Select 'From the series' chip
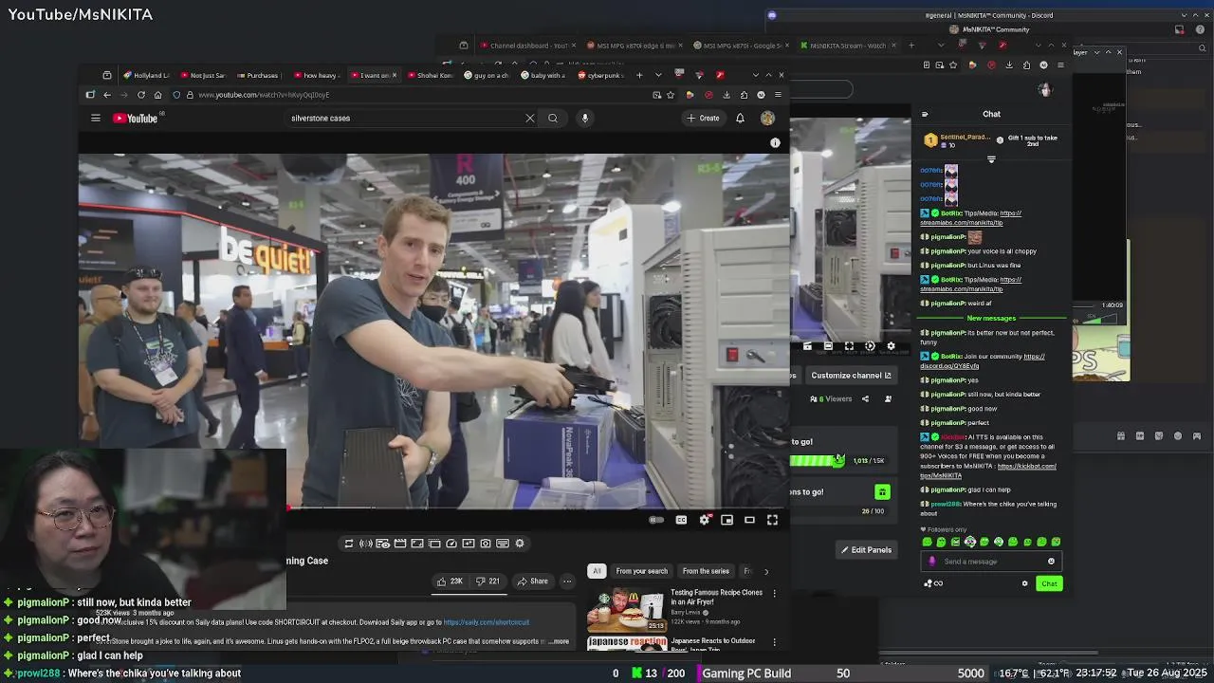 (706, 571)
